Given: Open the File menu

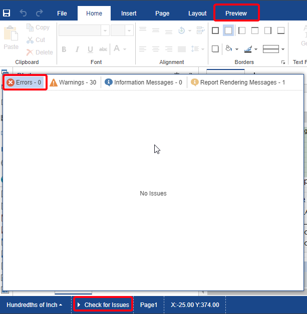Looking at the screenshot, I should point(62,13).
